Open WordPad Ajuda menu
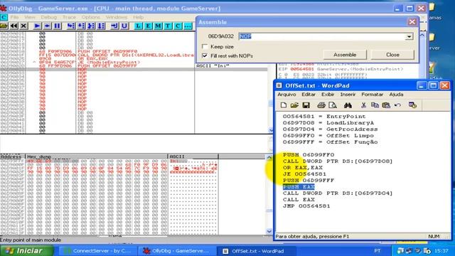455x256 pixels. point(396,95)
